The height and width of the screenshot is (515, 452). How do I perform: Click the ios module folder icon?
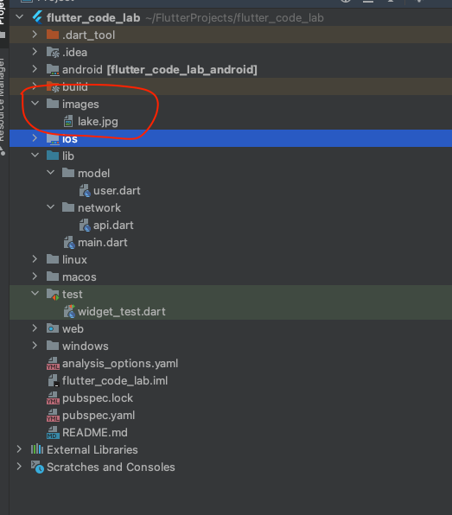pos(53,138)
